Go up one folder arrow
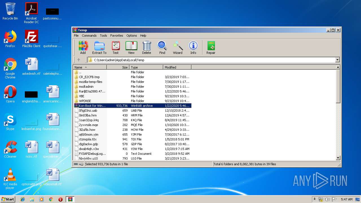This screenshot has height=203, width=361. point(79,60)
